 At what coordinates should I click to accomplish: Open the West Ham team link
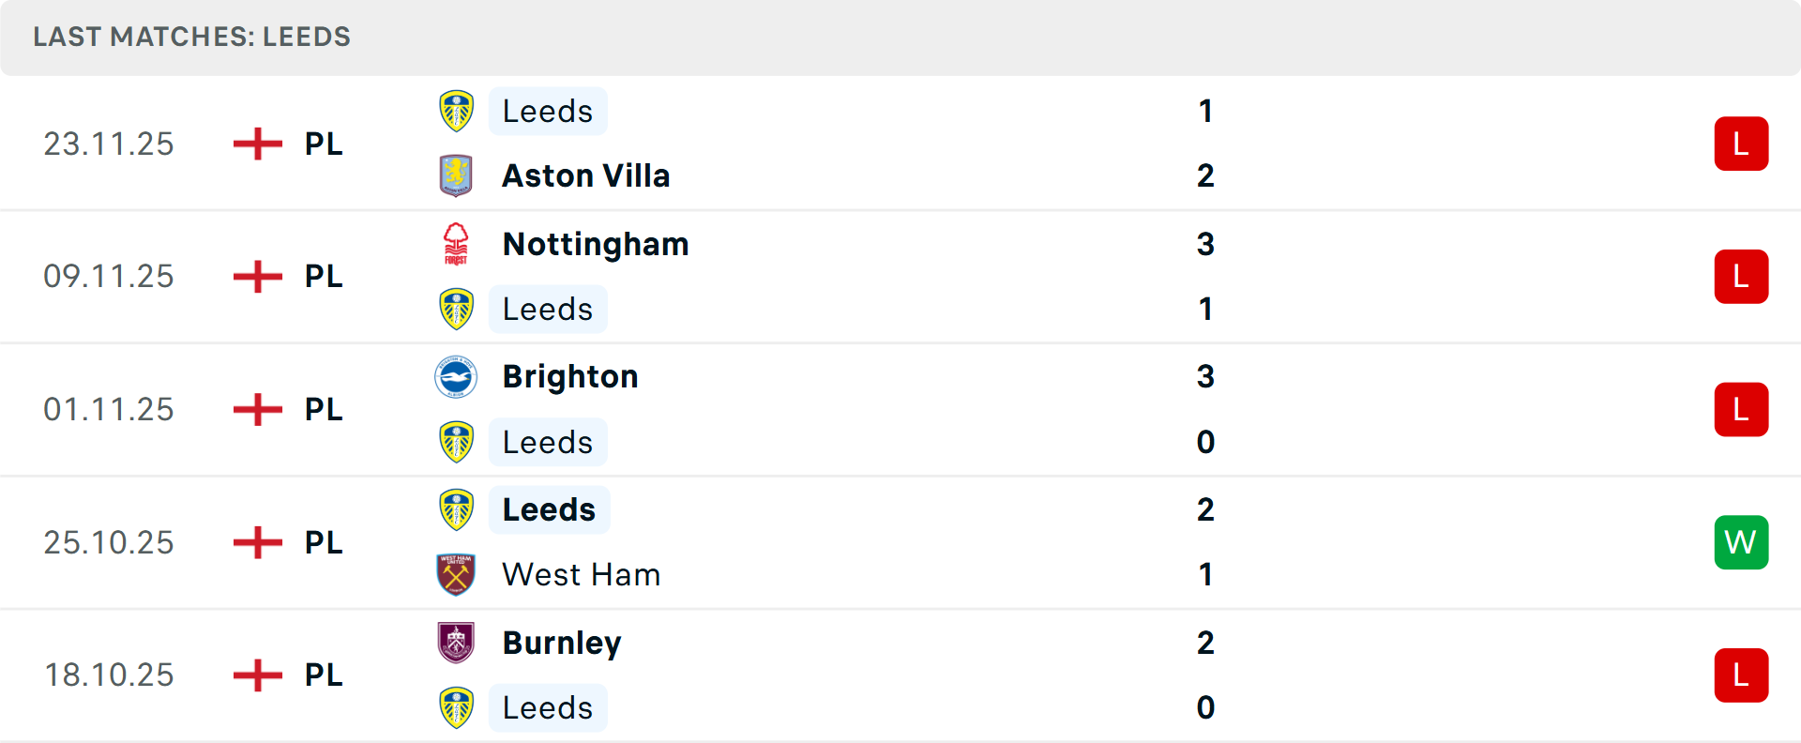click(581, 574)
